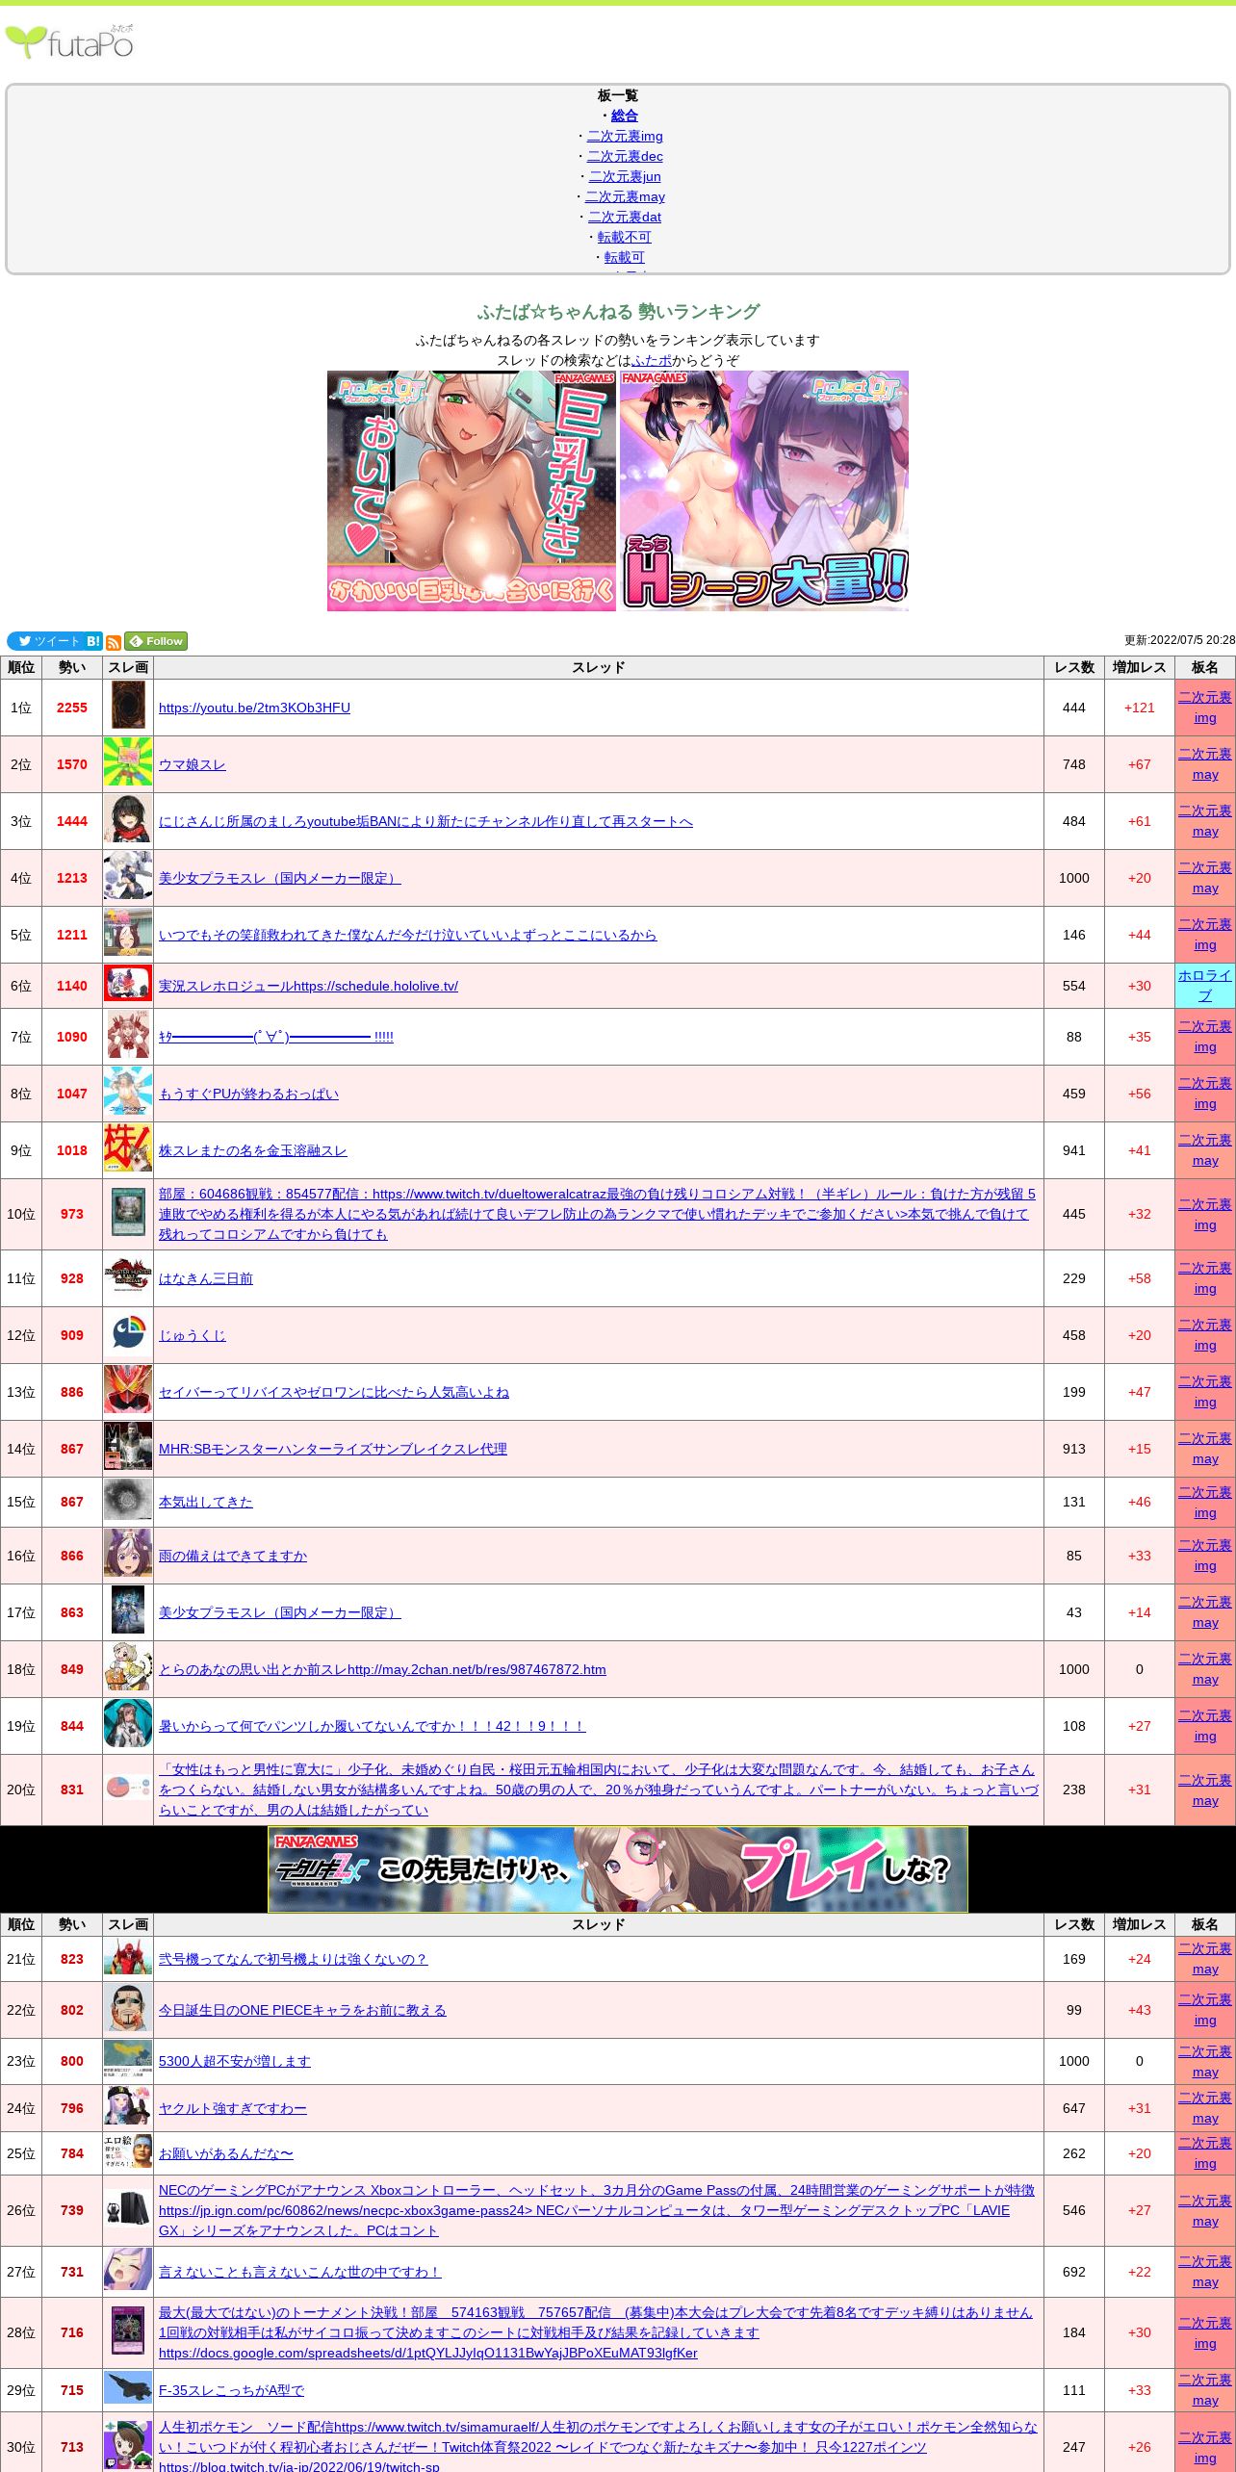Image resolution: width=1236 pixels, height=2472 pixels.
Task: Click the レス数 column header in the top table
Action: (1074, 667)
